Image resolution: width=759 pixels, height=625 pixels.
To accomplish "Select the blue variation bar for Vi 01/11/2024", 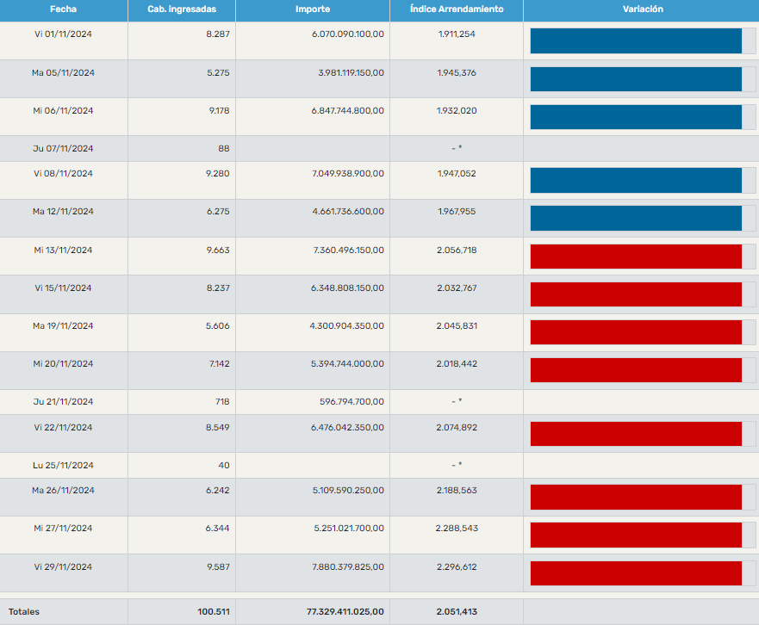I will pyautogui.click(x=636, y=40).
